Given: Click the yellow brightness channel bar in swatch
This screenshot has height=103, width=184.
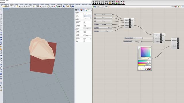Looking at the screenshot, I should click(144, 65).
